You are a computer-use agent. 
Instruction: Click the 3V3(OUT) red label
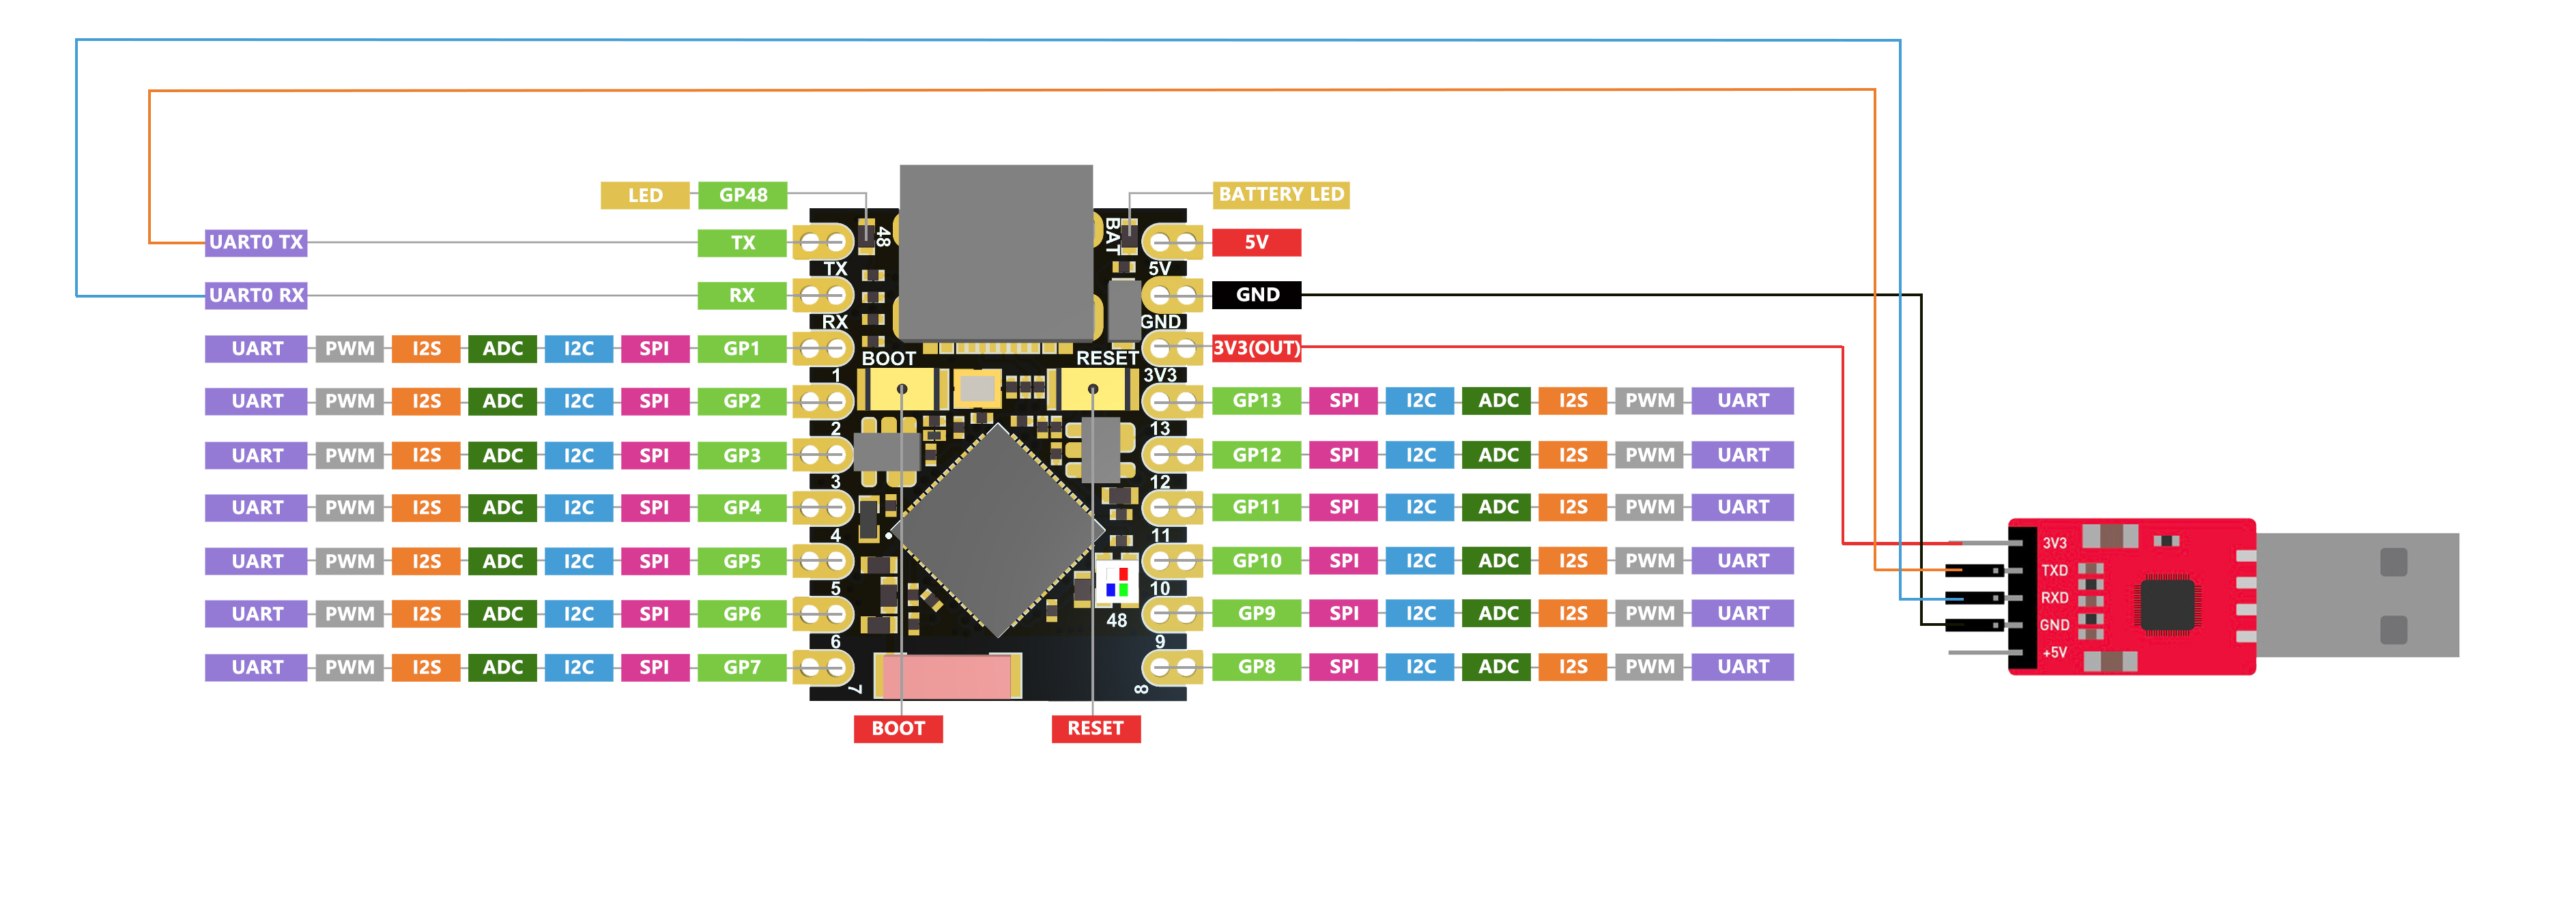[x=1257, y=348]
